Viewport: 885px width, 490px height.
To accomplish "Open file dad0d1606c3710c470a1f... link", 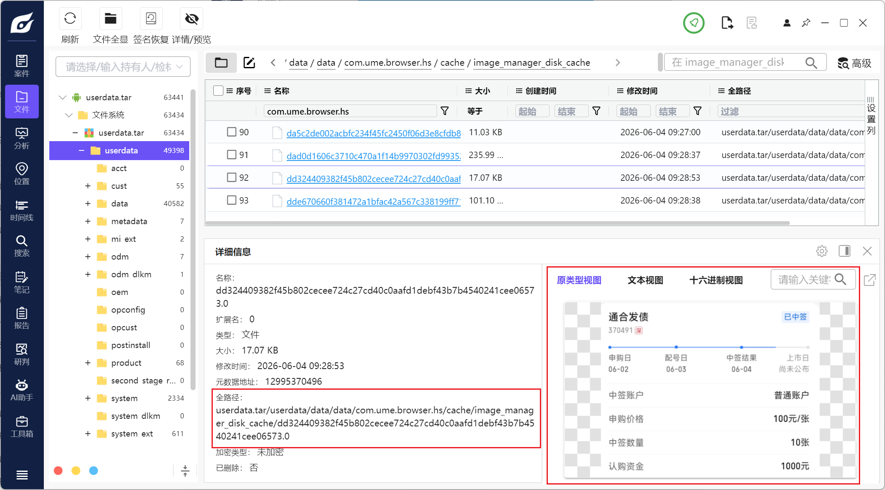I will click(373, 156).
